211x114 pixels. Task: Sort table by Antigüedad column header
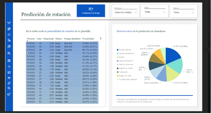(x=48, y=38)
